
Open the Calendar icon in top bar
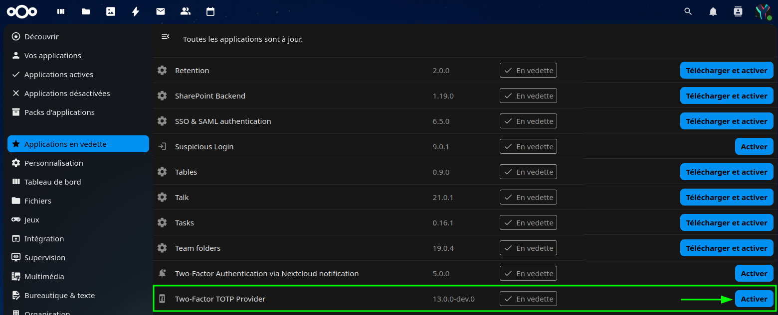click(x=210, y=11)
